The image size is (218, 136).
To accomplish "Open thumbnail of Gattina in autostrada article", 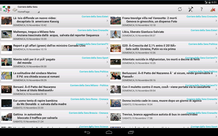I will pos(7,117).
